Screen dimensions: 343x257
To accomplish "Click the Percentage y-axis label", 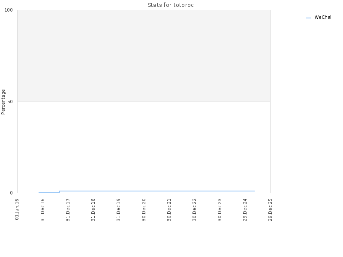I will point(3,102).
